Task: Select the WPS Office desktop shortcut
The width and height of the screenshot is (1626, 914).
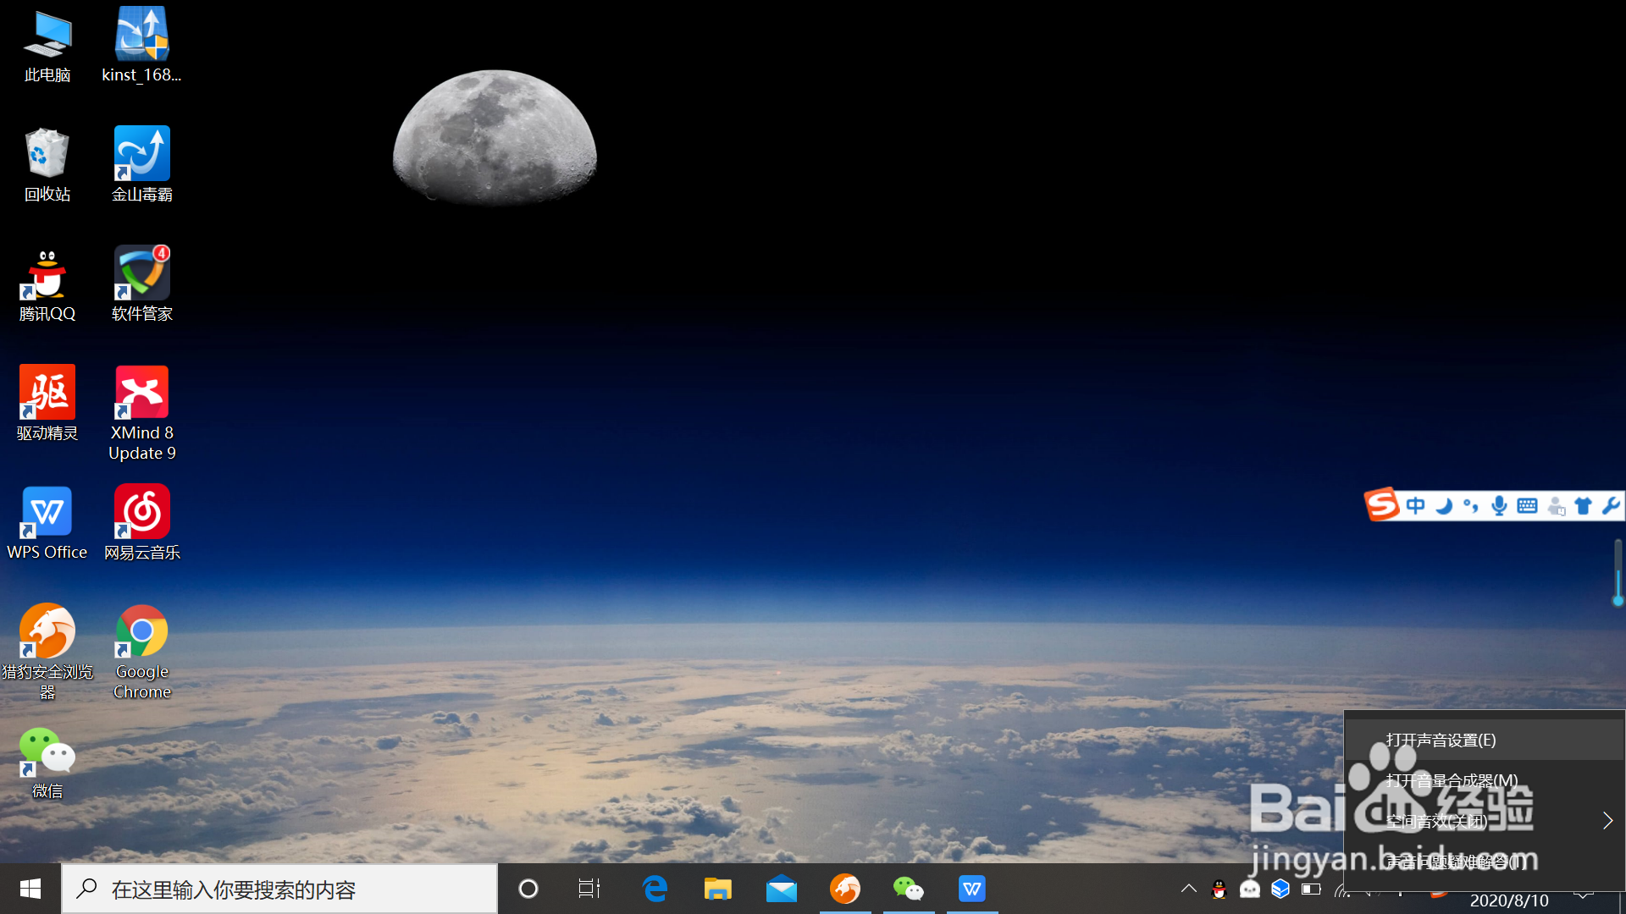Action: 47,524
